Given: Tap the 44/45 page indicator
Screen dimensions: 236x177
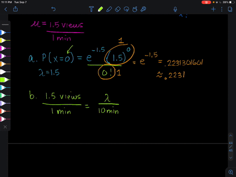Looking at the screenshot, I should (231, 147).
